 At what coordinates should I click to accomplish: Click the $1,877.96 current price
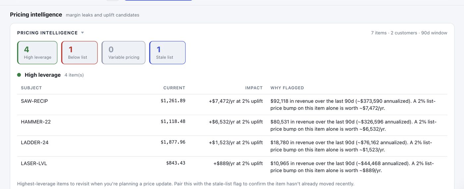173,142
